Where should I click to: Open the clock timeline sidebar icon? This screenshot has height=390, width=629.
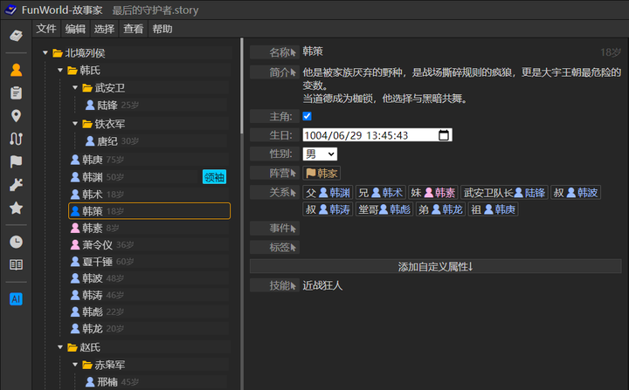(16, 242)
